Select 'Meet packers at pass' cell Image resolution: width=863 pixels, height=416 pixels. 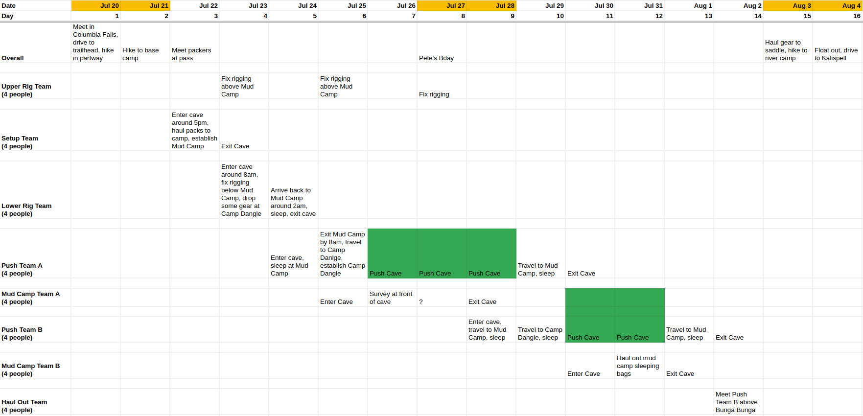pos(195,43)
